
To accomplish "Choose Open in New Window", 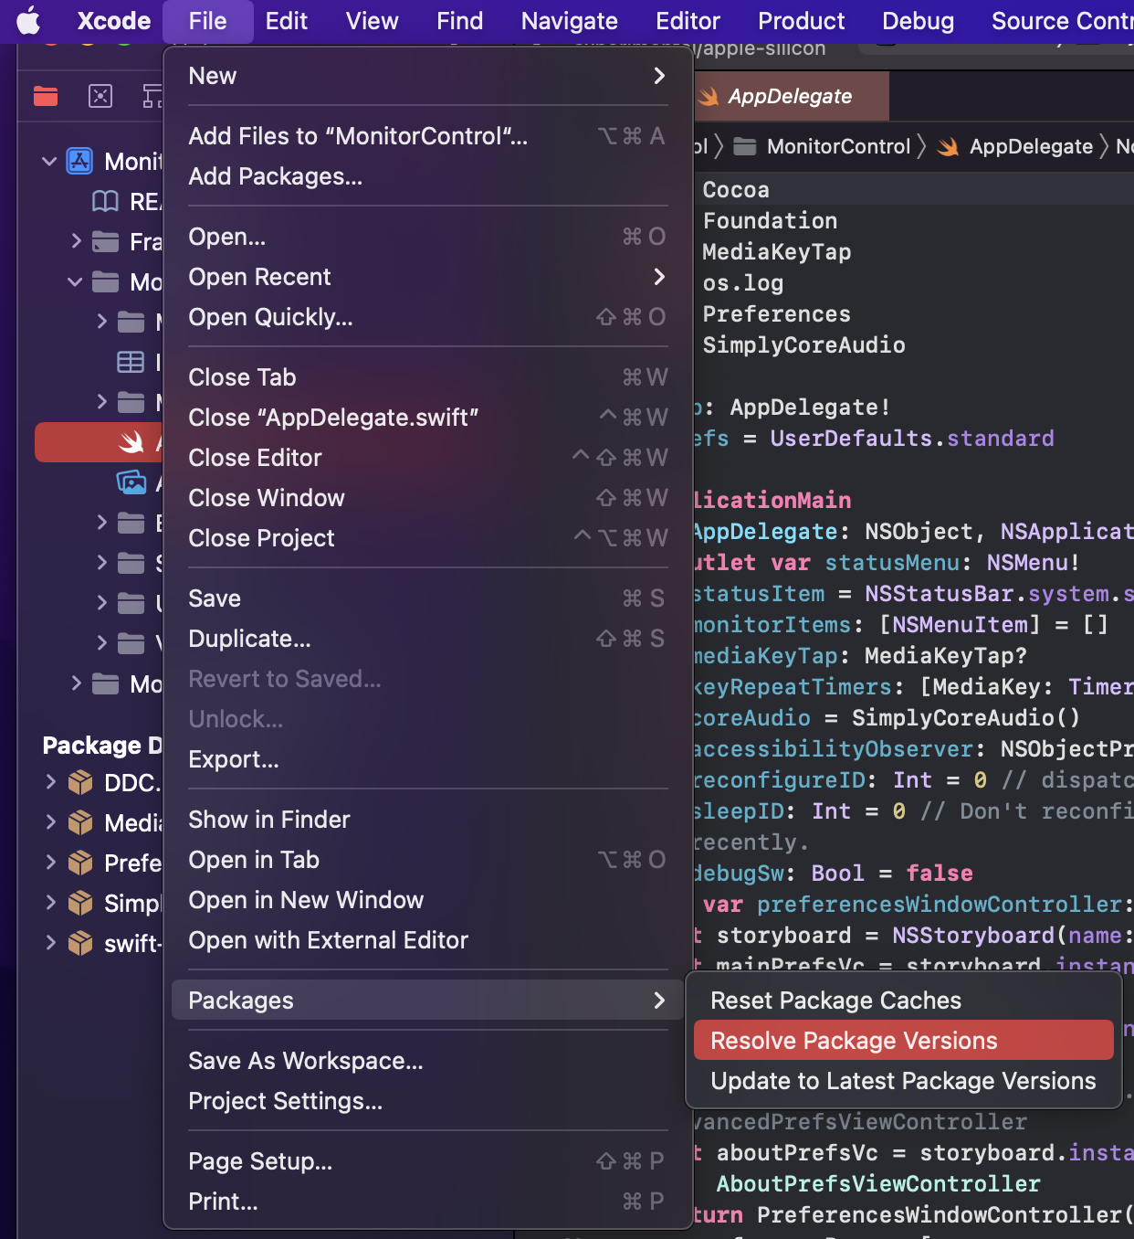I will tap(427, 900).
